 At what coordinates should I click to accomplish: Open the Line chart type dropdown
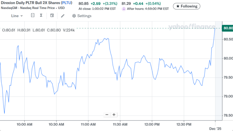17,16
